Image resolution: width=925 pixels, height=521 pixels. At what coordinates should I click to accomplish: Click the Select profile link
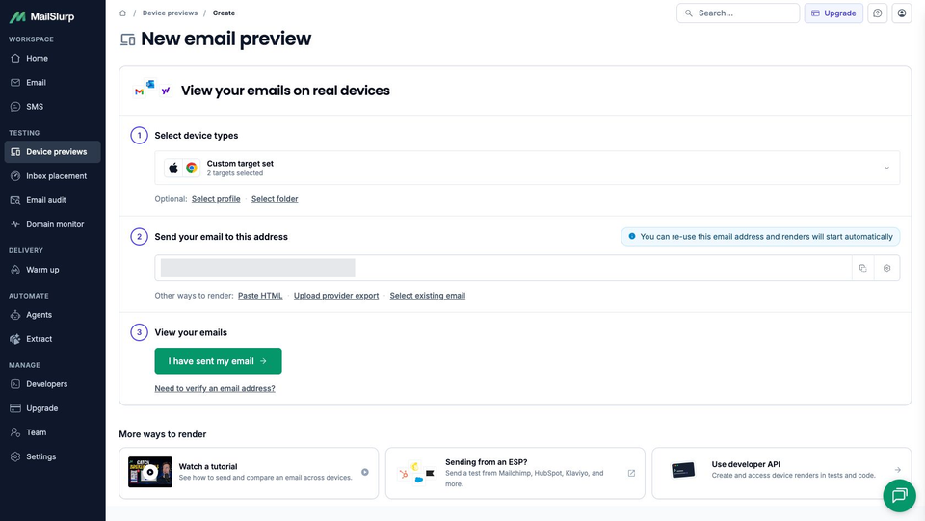[216, 199]
